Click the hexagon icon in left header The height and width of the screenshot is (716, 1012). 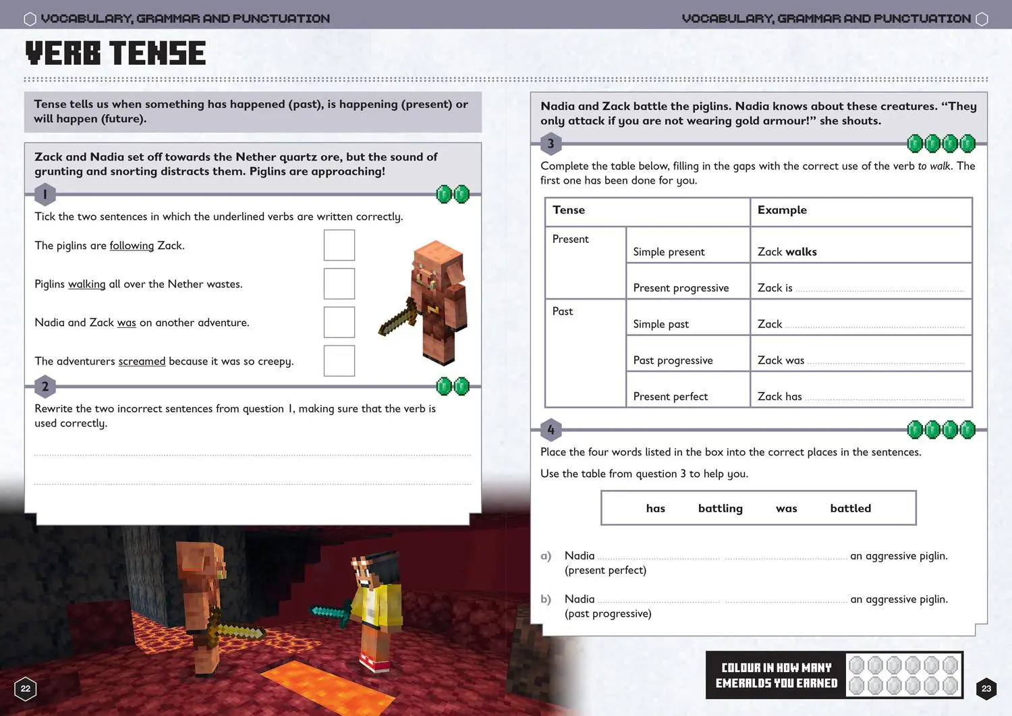pos(30,19)
